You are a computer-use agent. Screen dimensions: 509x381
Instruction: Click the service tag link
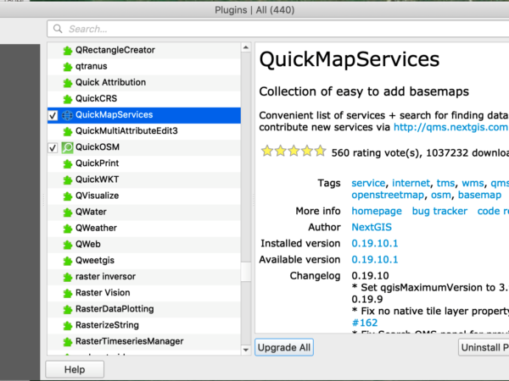click(368, 183)
